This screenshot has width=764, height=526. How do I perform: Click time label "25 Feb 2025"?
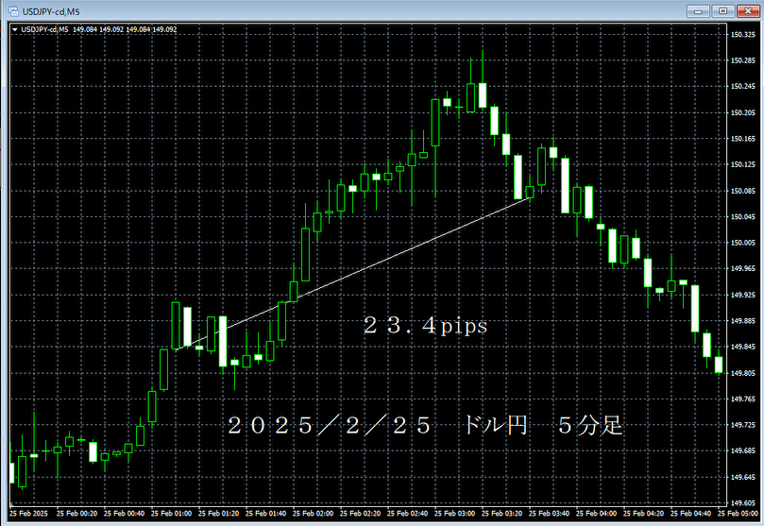point(28,514)
